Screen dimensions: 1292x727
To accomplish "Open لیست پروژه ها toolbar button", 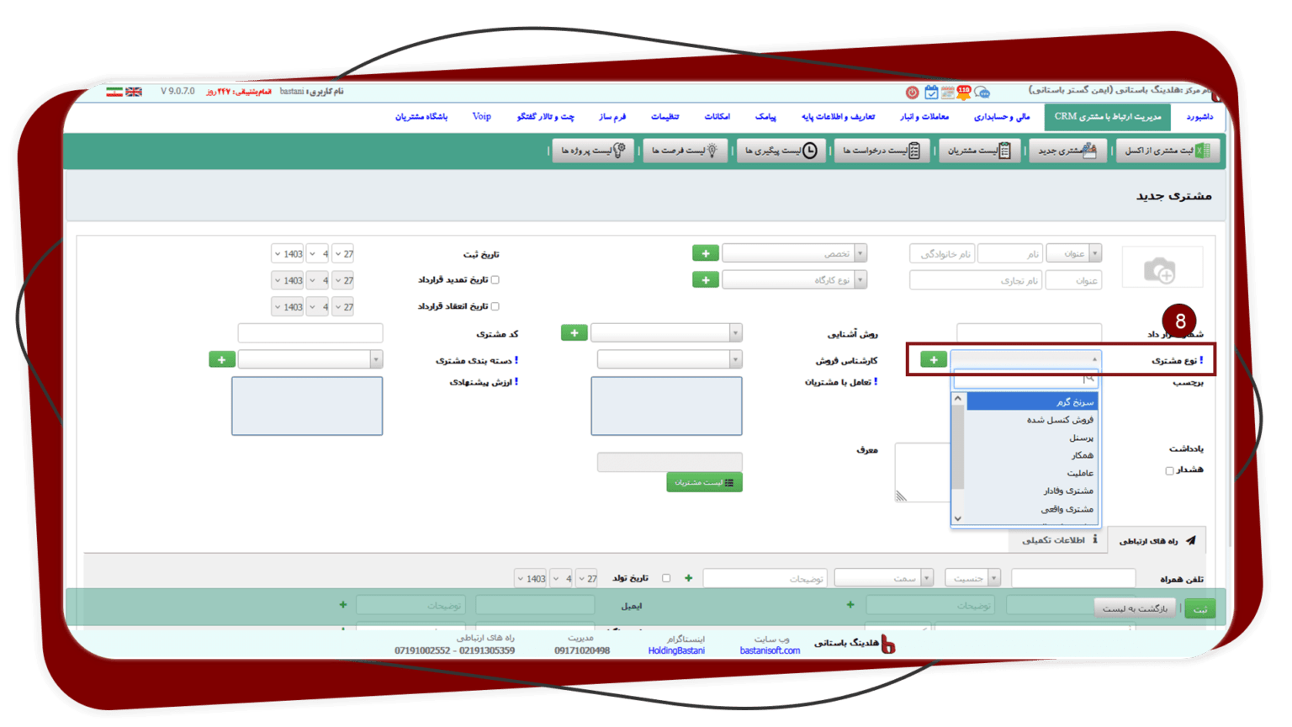I will 592,151.
